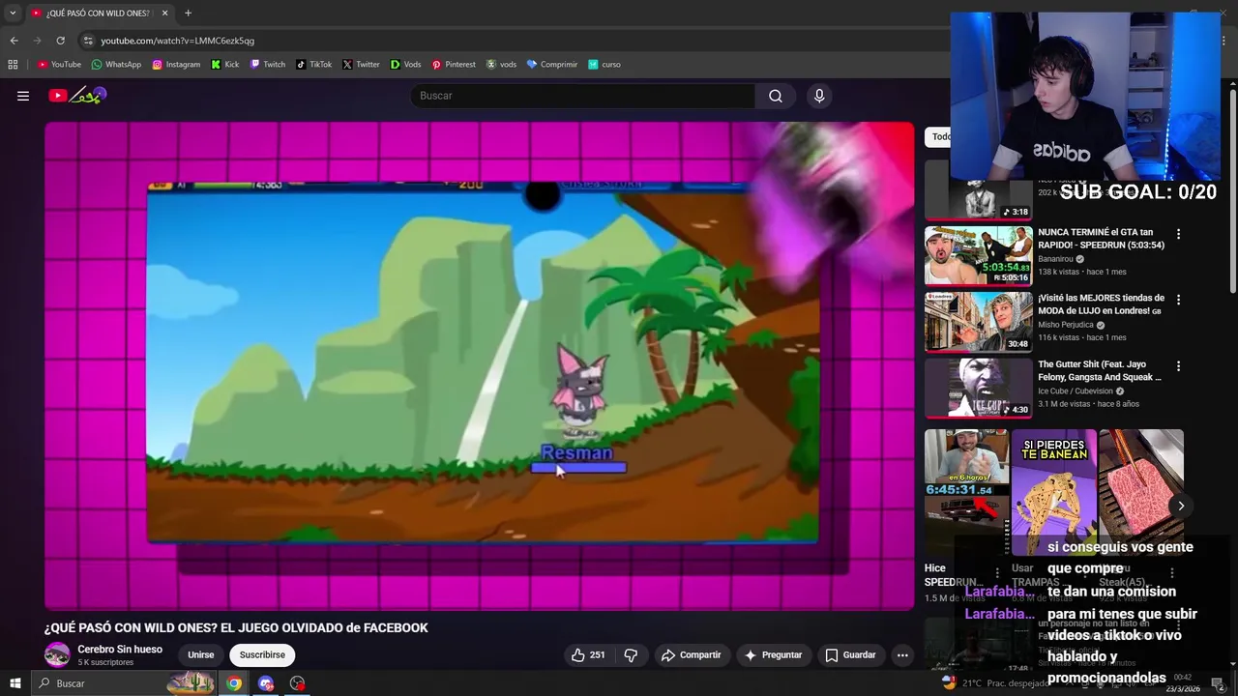
Task: Open the Preguntar AI ask button
Action: point(773,655)
